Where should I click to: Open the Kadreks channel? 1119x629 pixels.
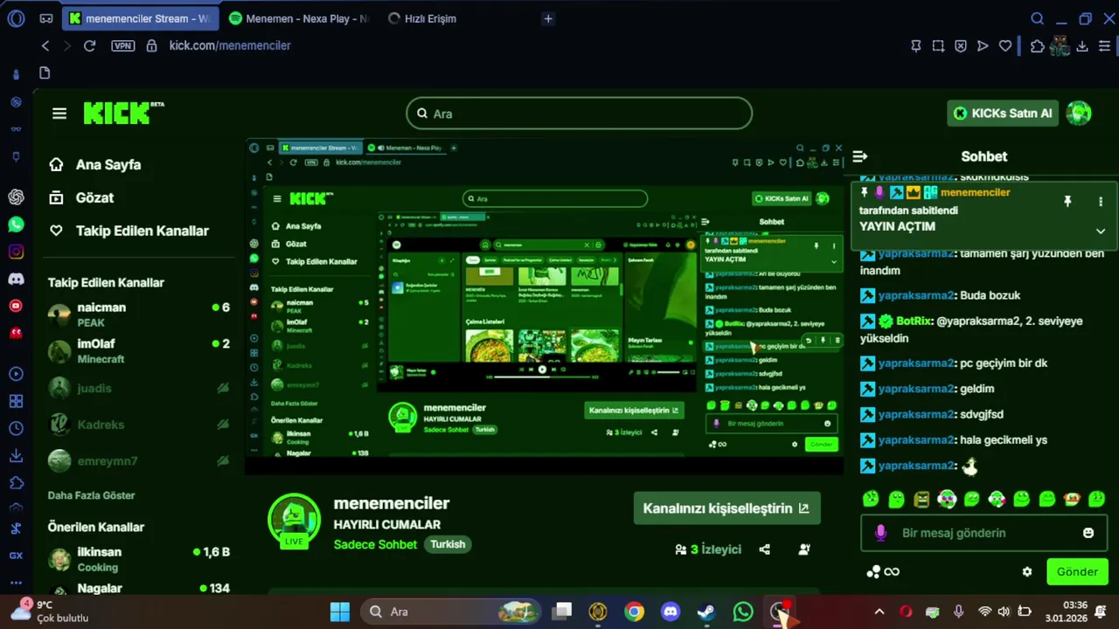click(139, 425)
